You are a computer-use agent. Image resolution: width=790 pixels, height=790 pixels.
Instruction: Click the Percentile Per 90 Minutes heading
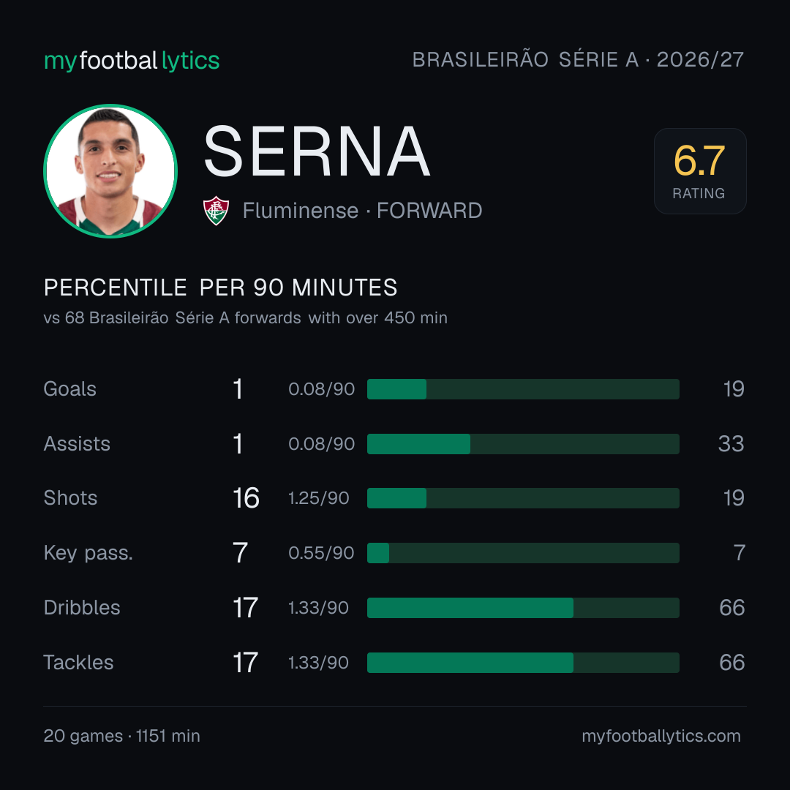[x=221, y=287]
